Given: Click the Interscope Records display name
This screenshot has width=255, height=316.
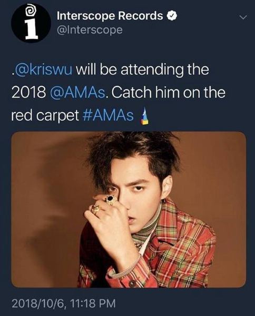Looking at the screenshot, I should pyautogui.click(x=110, y=16).
